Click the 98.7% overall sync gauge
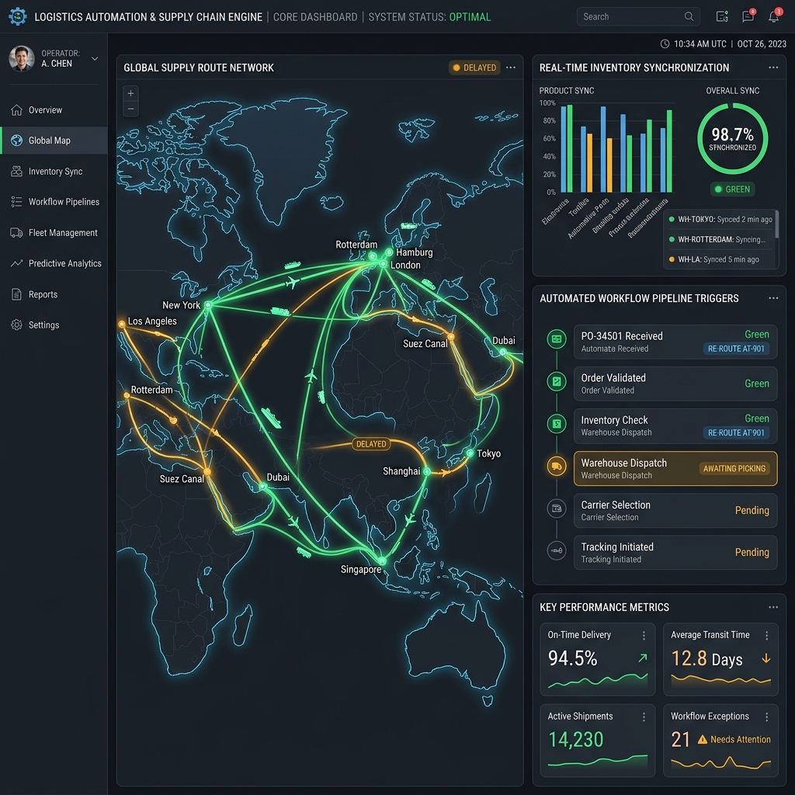 click(733, 138)
